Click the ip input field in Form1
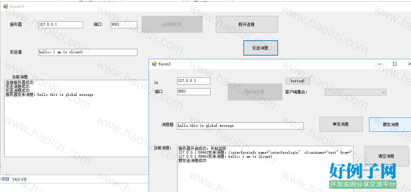411x192 pixels. pyautogui.click(x=194, y=81)
